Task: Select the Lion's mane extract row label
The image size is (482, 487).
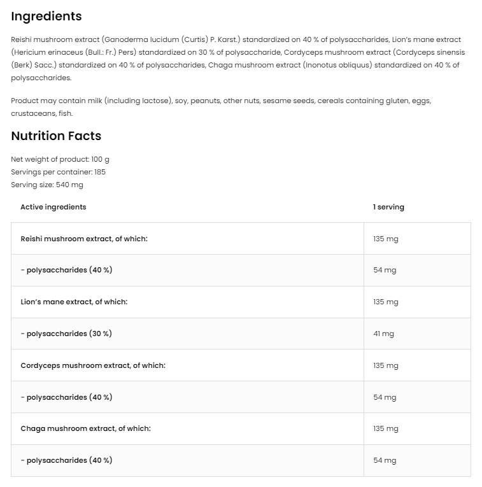Action: pos(74,302)
